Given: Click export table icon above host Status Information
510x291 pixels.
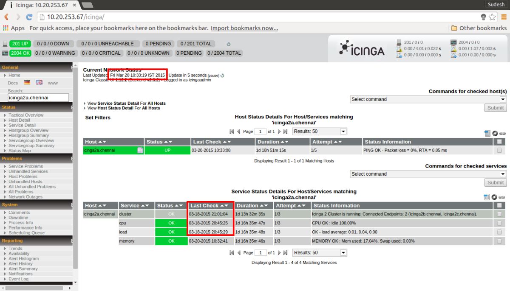Looking at the screenshot, I should tap(487, 133).
